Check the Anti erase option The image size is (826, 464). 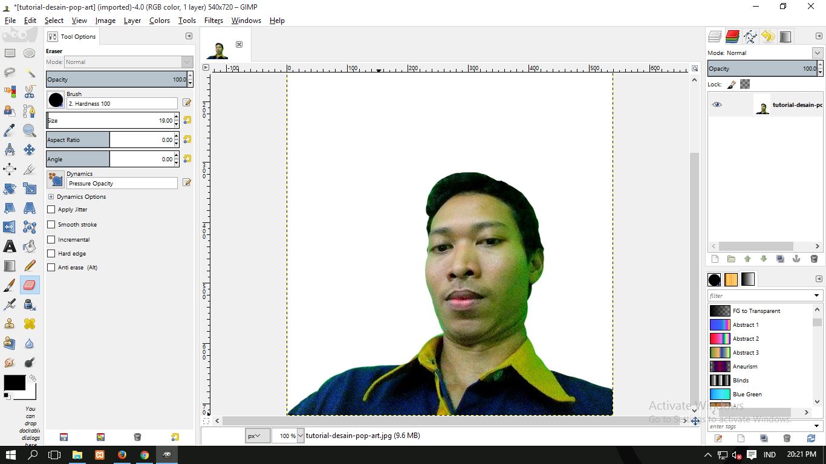pyautogui.click(x=51, y=267)
